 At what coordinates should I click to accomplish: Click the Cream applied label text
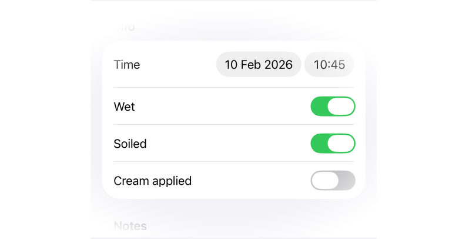click(153, 181)
